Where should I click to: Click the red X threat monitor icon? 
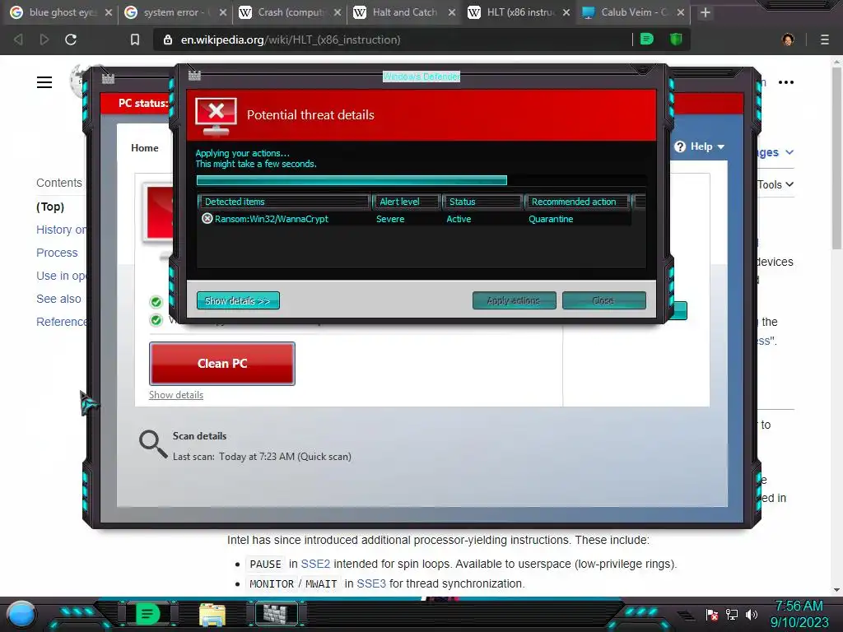pos(217,115)
